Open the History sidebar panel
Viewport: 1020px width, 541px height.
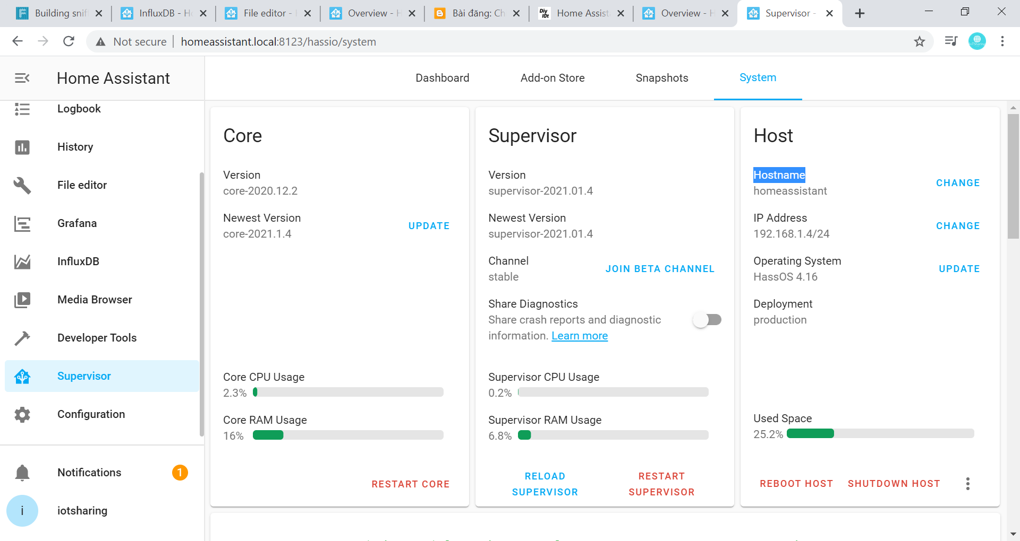pyautogui.click(x=75, y=147)
